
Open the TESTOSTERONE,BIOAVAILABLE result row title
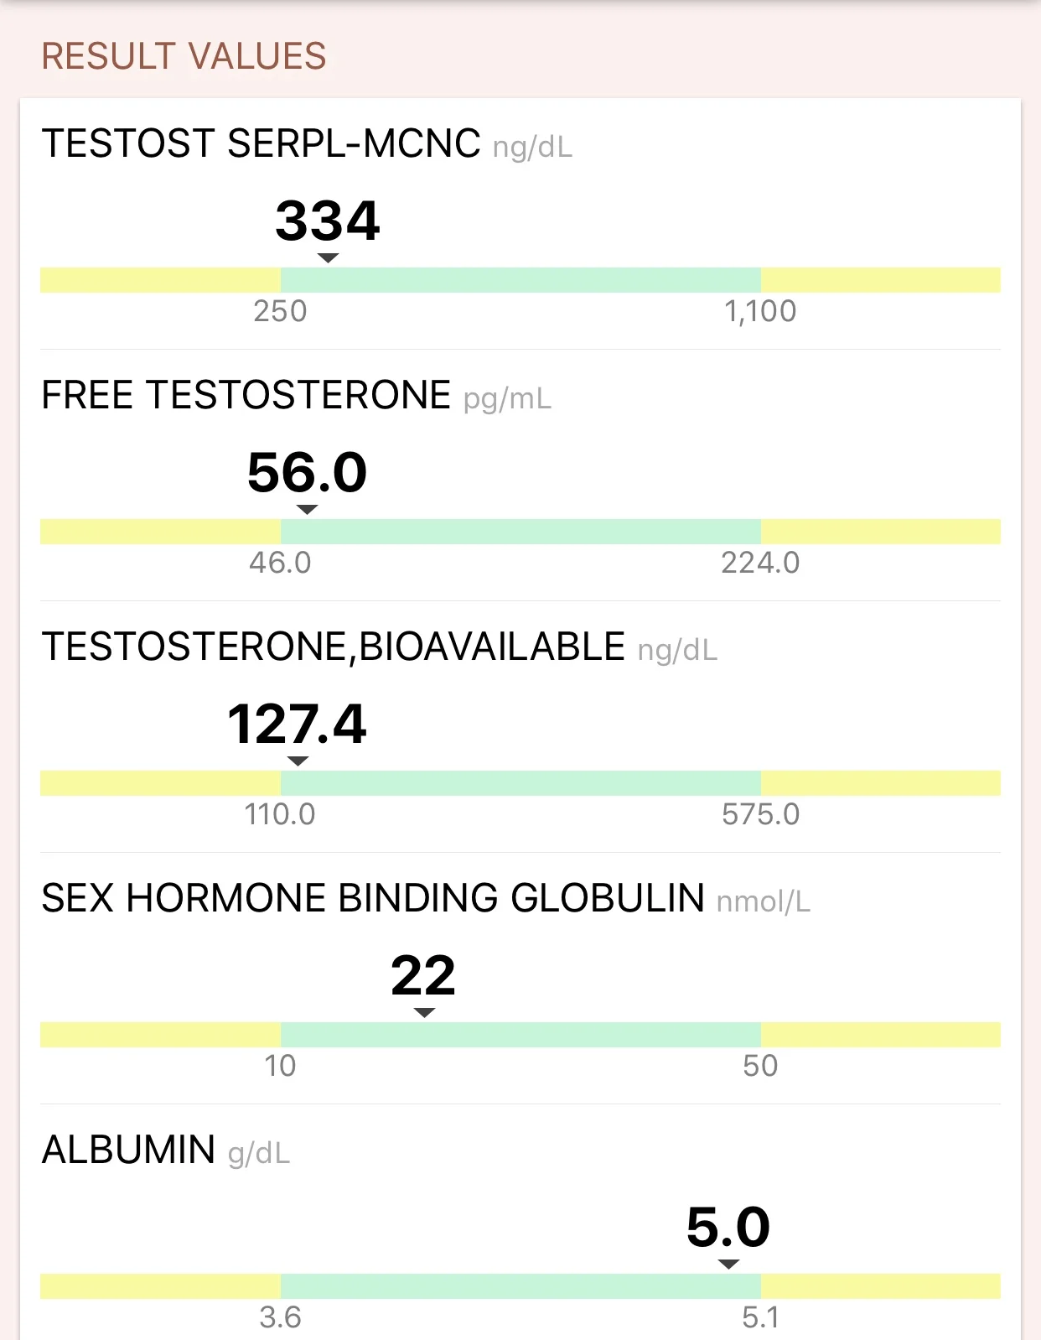point(334,647)
